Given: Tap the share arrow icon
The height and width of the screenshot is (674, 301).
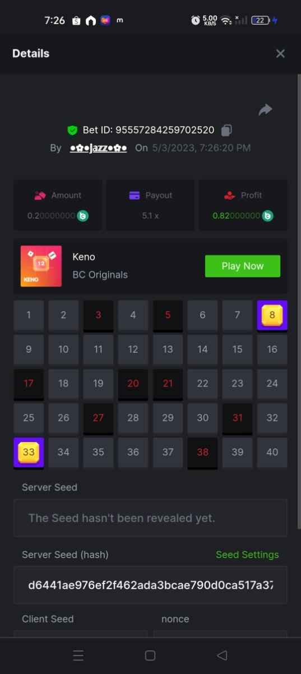Looking at the screenshot, I should pos(265,110).
